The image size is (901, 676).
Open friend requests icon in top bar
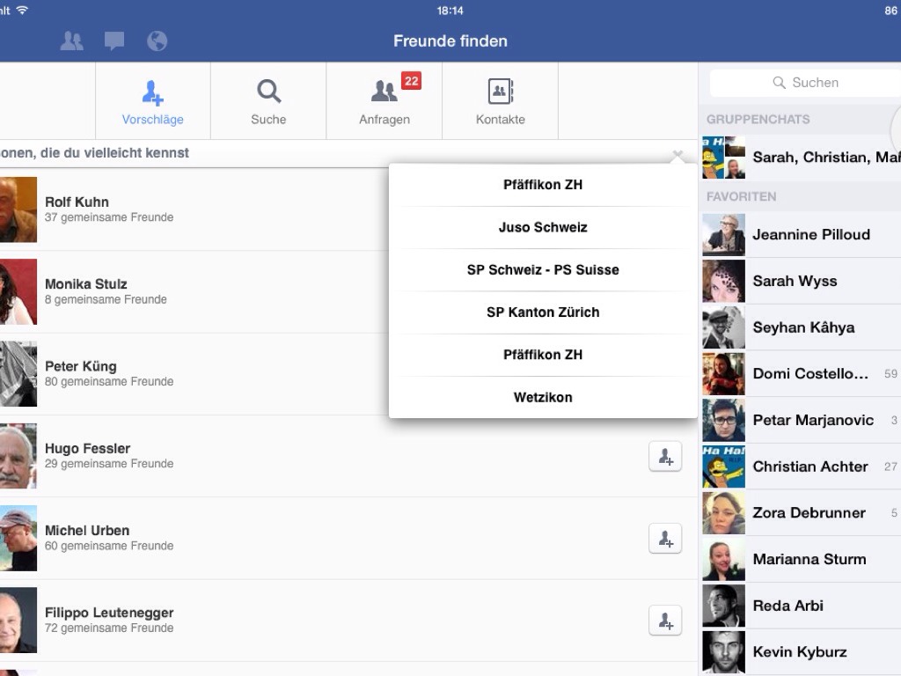72,40
